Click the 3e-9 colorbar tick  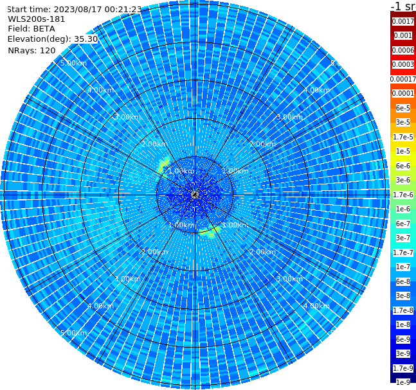[x=403, y=353]
